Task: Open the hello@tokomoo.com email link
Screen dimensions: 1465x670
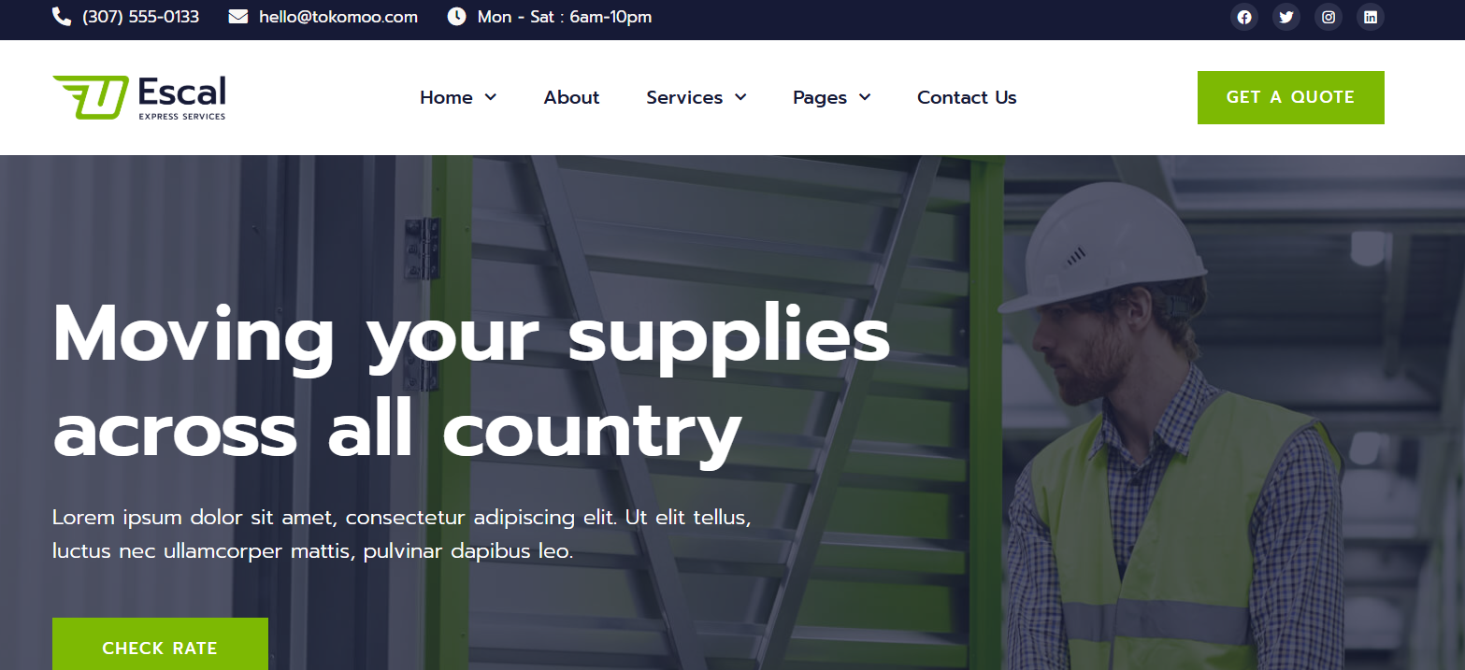Action: (x=338, y=17)
